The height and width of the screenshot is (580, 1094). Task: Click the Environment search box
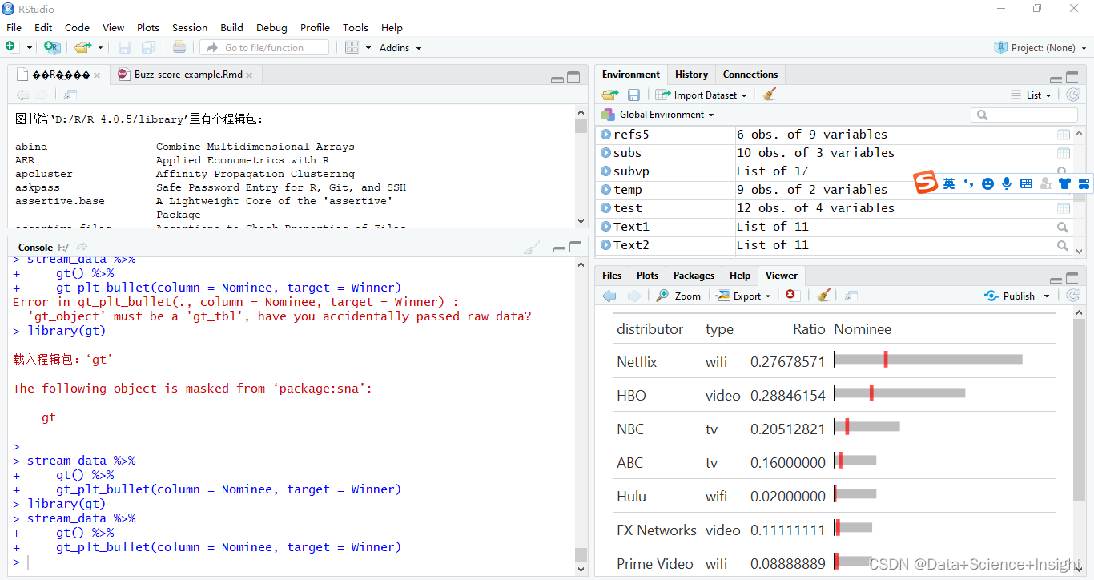coord(1024,115)
